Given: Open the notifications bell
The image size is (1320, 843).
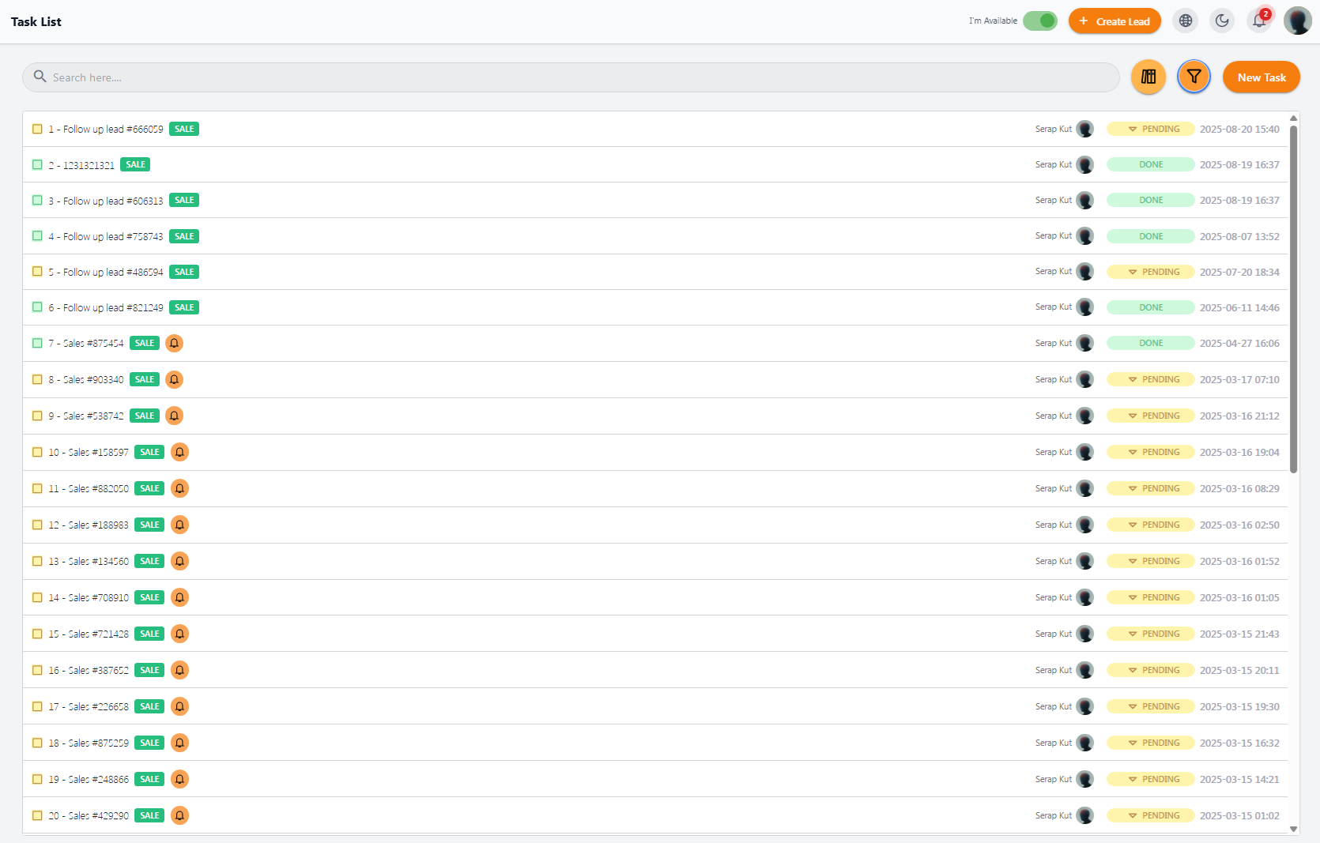Looking at the screenshot, I should tap(1259, 21).
